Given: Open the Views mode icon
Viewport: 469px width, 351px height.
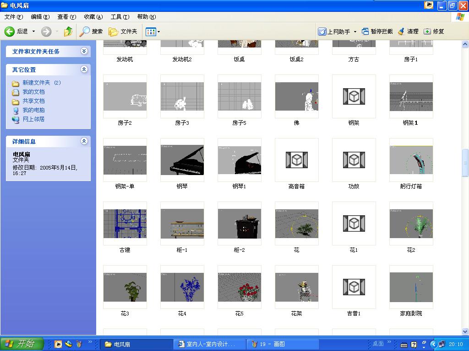Looking at the screenshot, I should [151, 32].
